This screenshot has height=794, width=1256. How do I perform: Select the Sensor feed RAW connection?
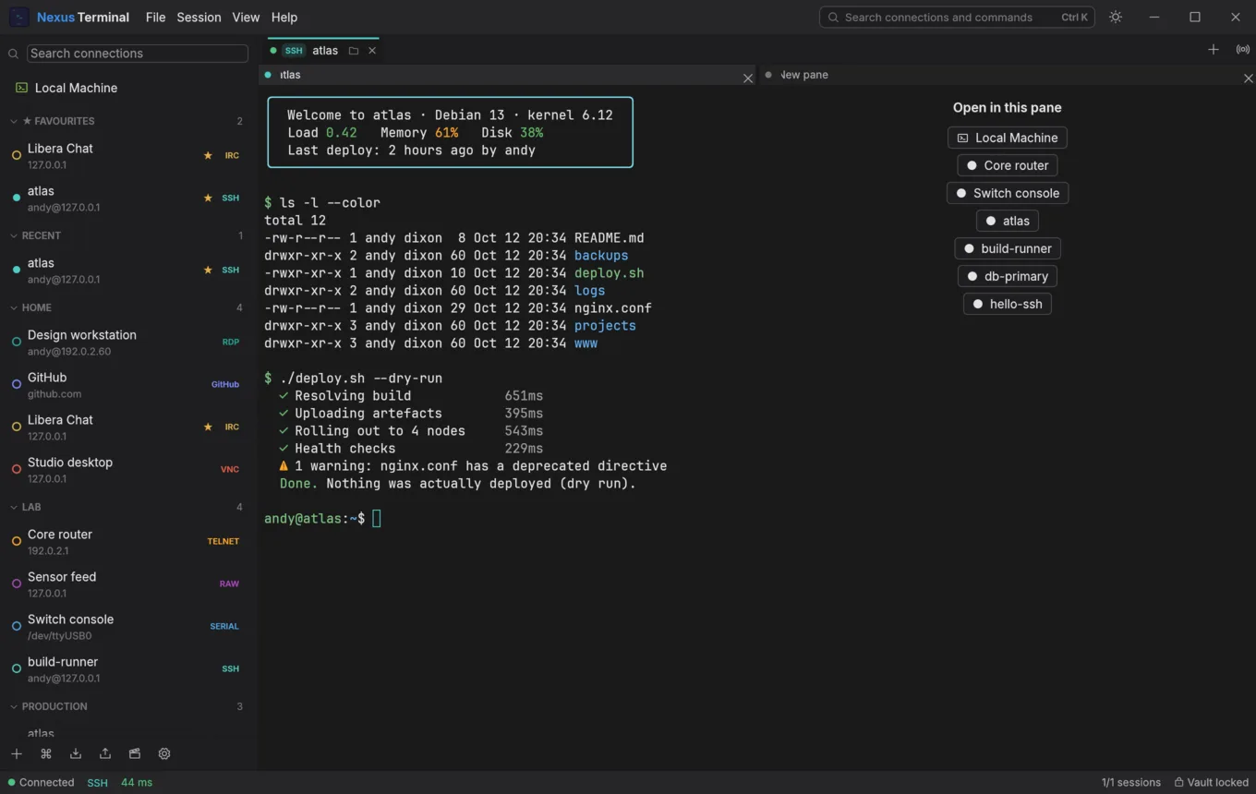128,583
